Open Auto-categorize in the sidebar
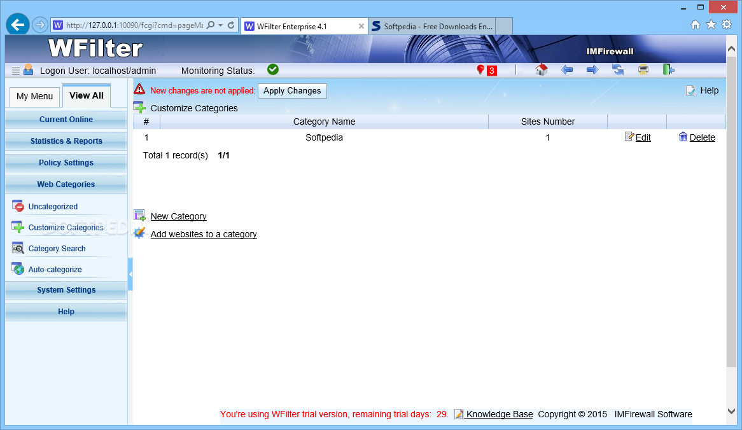The width and height of the screenshot is (742, 430). pyautogui.click(x=55, y=270)
